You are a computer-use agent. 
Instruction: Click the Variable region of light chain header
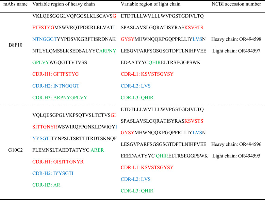click(x=151, y=4)
